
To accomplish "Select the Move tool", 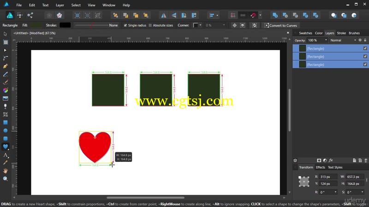I will click(x=5, y=34).
